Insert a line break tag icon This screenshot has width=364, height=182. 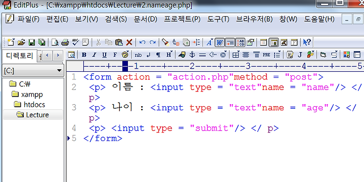tap(149, 55)
